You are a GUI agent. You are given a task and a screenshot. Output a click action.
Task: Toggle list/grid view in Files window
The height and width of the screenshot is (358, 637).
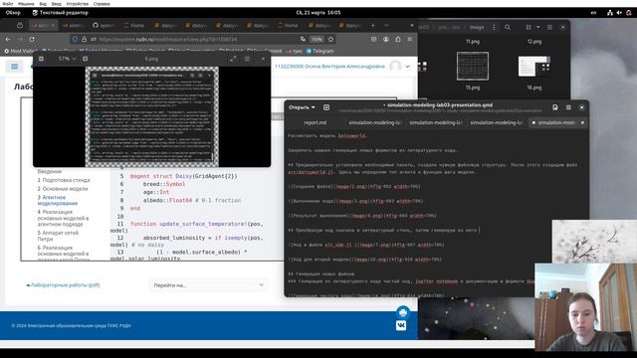pos(529,27)
